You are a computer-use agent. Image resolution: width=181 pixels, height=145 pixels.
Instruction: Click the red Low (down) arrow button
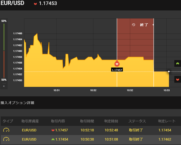tap(178, 79)
